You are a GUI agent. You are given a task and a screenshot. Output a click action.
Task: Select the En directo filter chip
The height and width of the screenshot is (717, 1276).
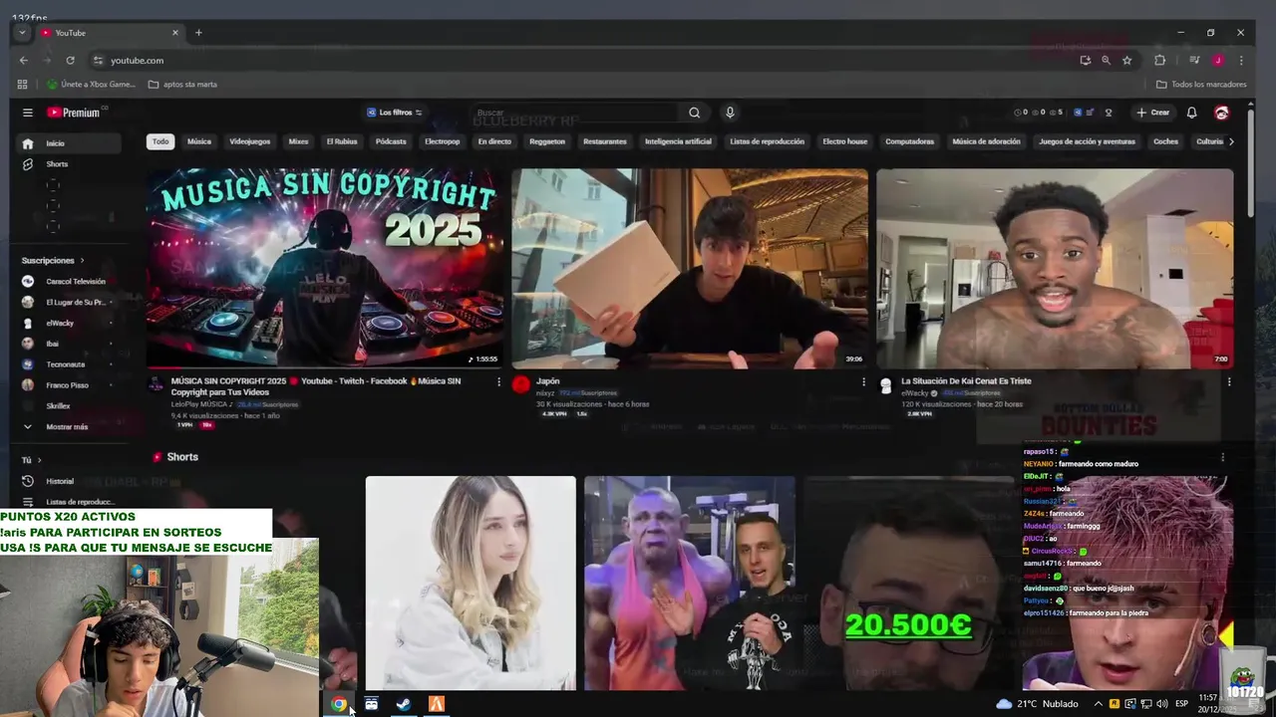coord(494,141)
